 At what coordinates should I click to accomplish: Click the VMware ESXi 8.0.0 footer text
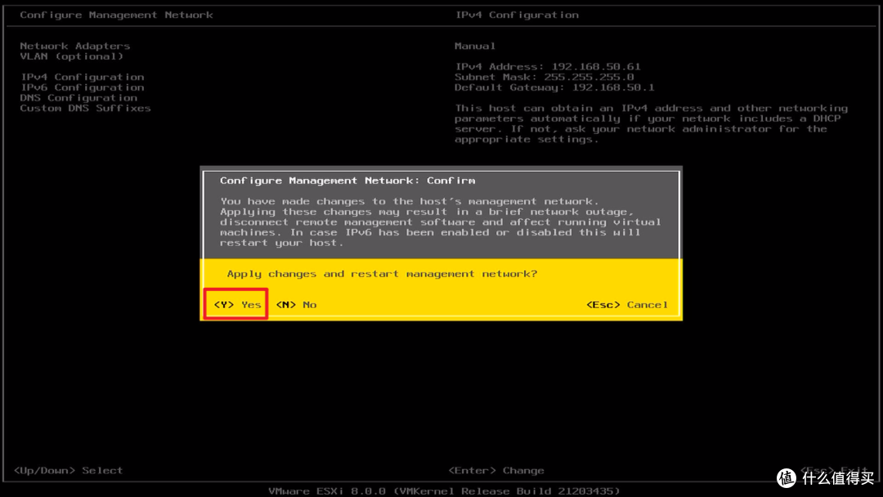(x=444, y=491)
